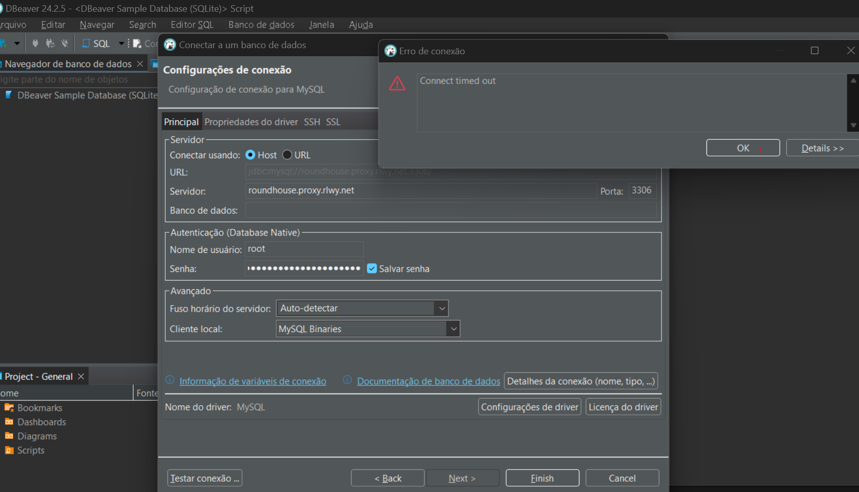
Task: Select the Scripts label in Project panel
Action: click(31, 451)
